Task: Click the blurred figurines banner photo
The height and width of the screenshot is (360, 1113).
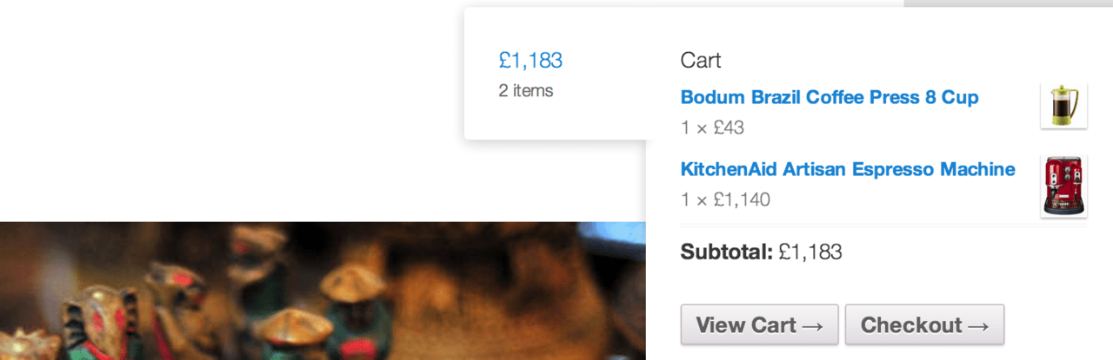Action: pyautogui.click(x=323, y=291)
